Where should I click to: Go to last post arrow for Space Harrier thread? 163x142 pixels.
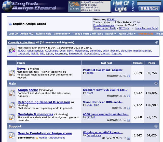pos(129,108)
